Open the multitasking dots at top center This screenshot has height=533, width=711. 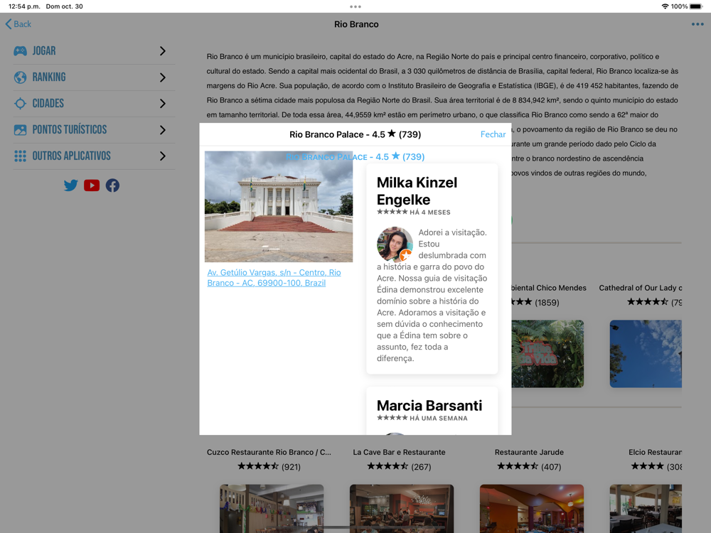coord(355,6)
